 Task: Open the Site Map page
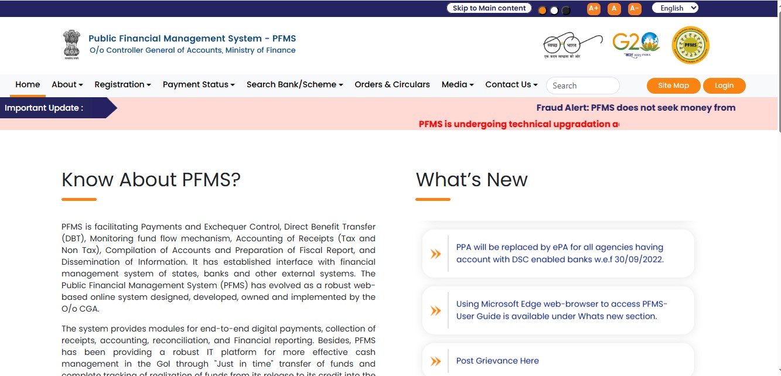(673, 86)
